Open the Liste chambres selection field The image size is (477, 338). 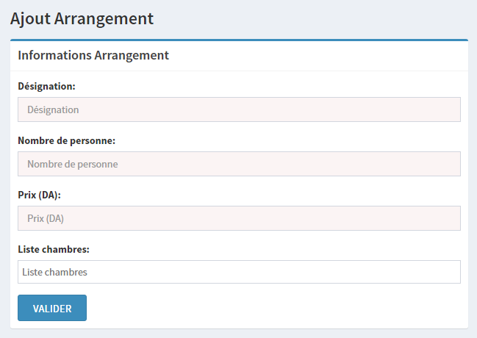[239, 272]
